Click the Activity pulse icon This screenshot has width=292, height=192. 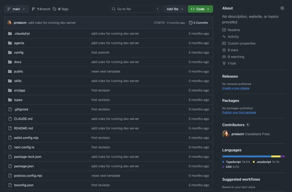(224, 37)
